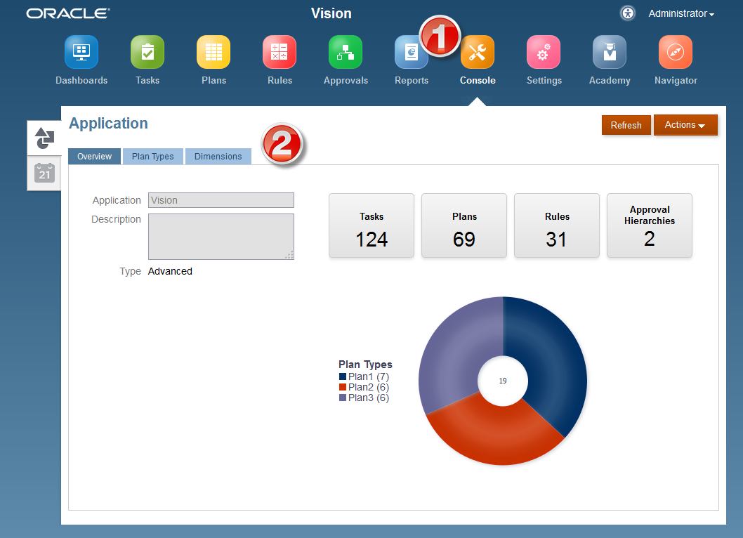Open the Academy icon
The height and width of the screenshot is (538, 743).
pos(610,52)
